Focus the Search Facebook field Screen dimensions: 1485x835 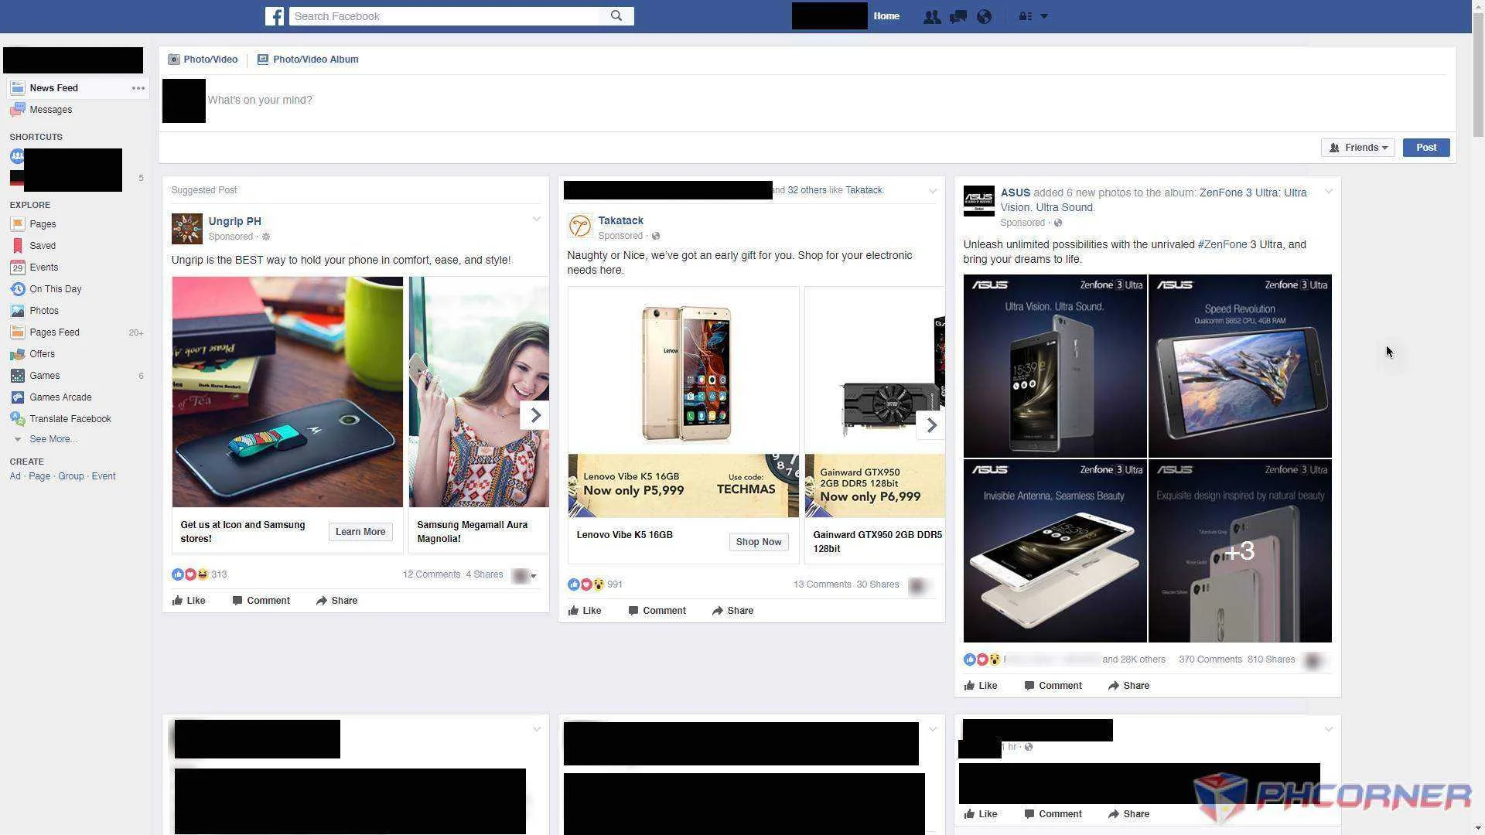pos(445,16)
